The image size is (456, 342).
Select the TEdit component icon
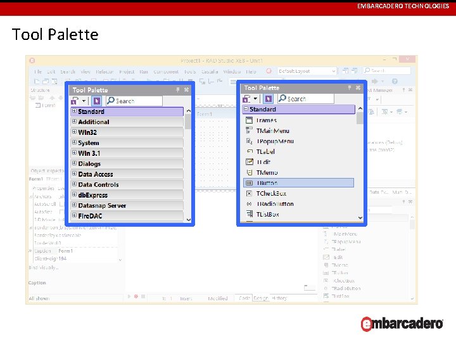click(250, 162)
